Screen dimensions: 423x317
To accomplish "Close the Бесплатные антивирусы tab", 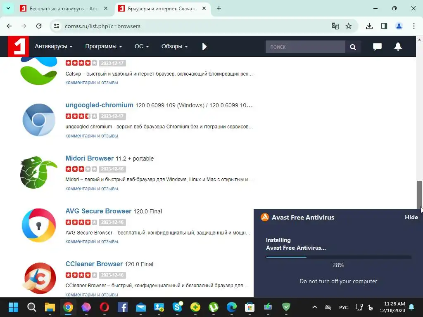I will click(x=106, y=8).
